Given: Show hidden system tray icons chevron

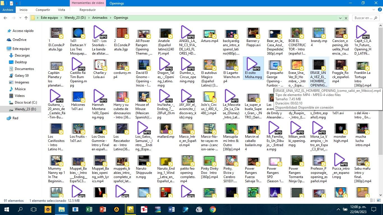Looking at the screenshot, I should coord(338,209).
